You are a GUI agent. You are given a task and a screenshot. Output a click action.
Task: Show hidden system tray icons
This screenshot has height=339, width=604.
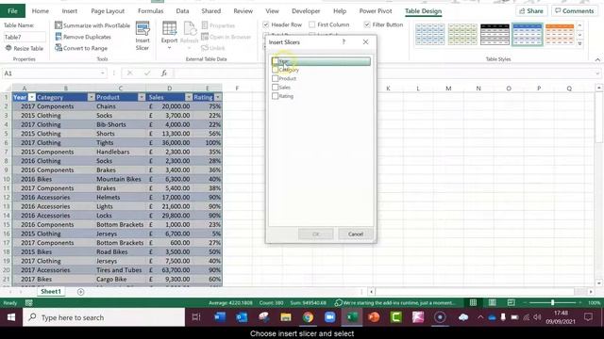[480, 317]
